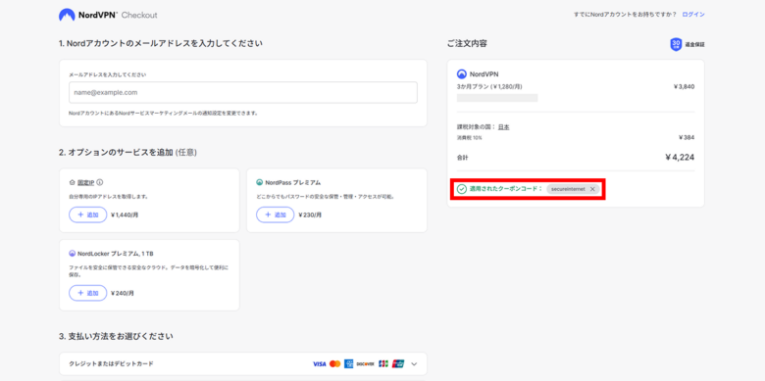Click the NordVPN Checkout logo

[108, 15]
